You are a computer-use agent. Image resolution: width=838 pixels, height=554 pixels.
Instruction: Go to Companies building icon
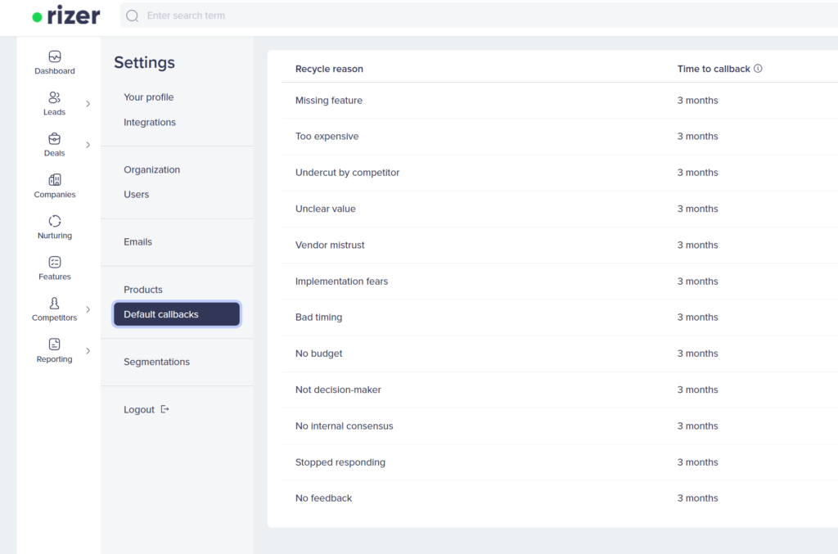(x=55, y=180)
